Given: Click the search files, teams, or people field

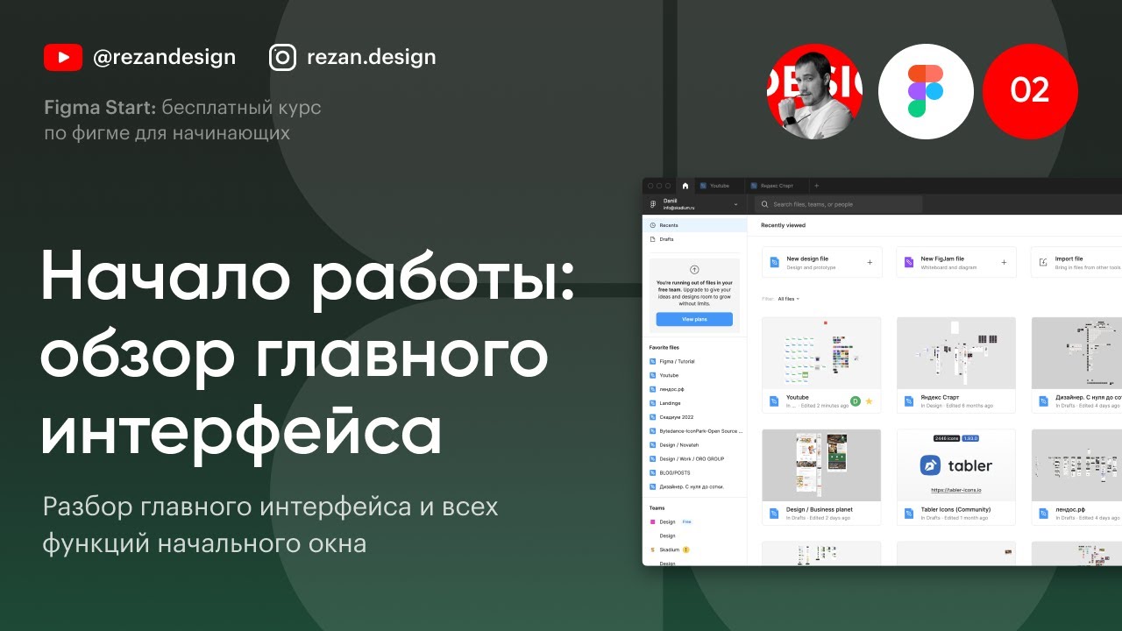Looking at the screenshot, I should [x=839, y=204].
